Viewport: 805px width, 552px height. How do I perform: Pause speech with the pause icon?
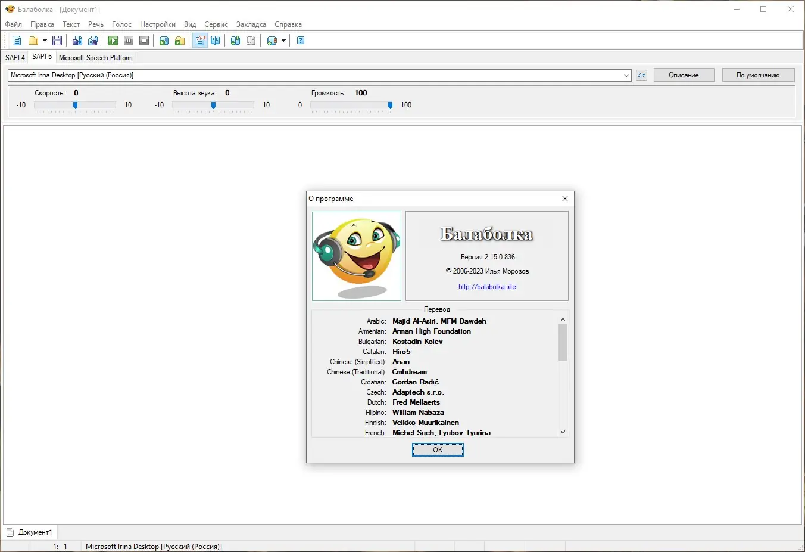[x=129, y=41]
